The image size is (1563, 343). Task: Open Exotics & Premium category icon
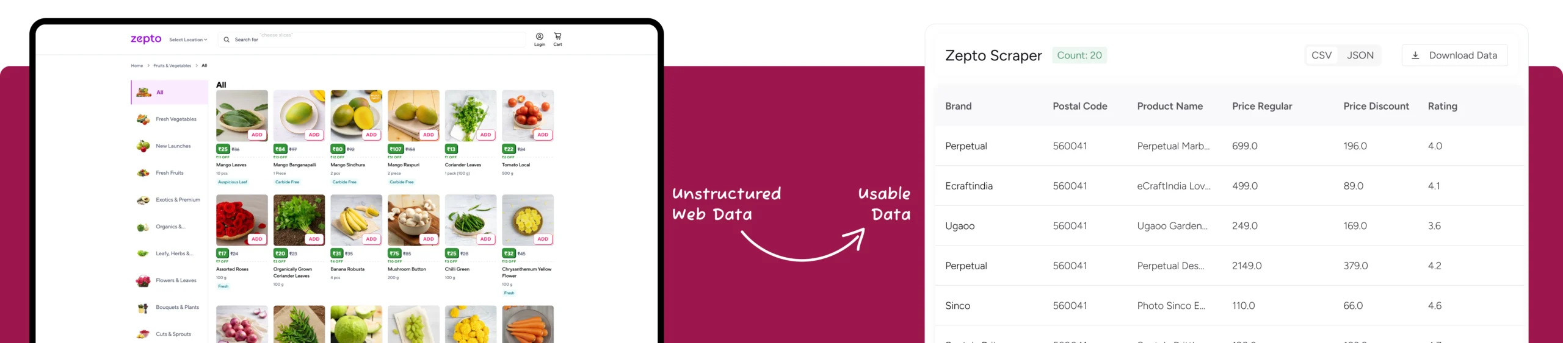click(143, 200)
